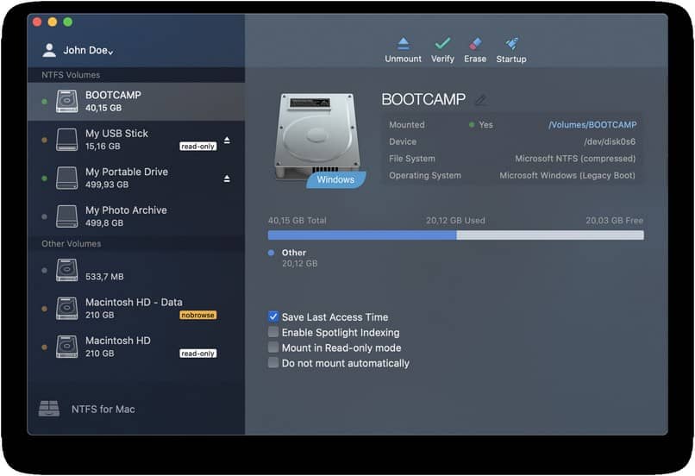695x476 pixels.
Task: Click the green maximize window button
Action: pyautogui.click(x=68, y=22)
